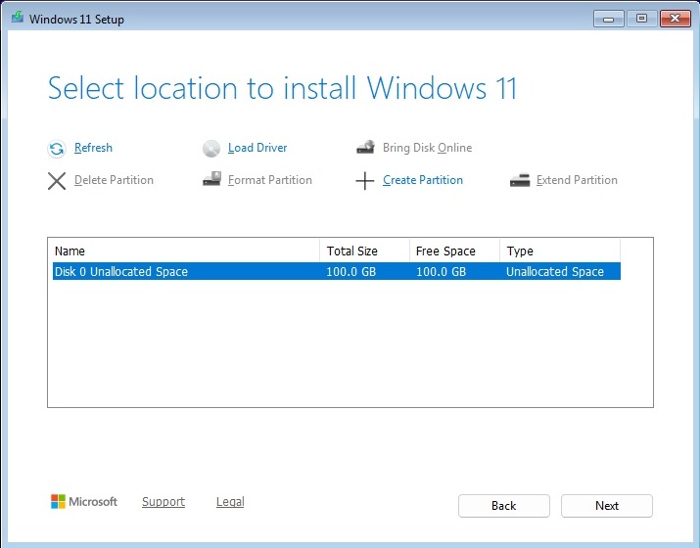Image resolution: width=700 pixels, height=548 pixels.
Task: Click the Back button
Action: (504, 506)
